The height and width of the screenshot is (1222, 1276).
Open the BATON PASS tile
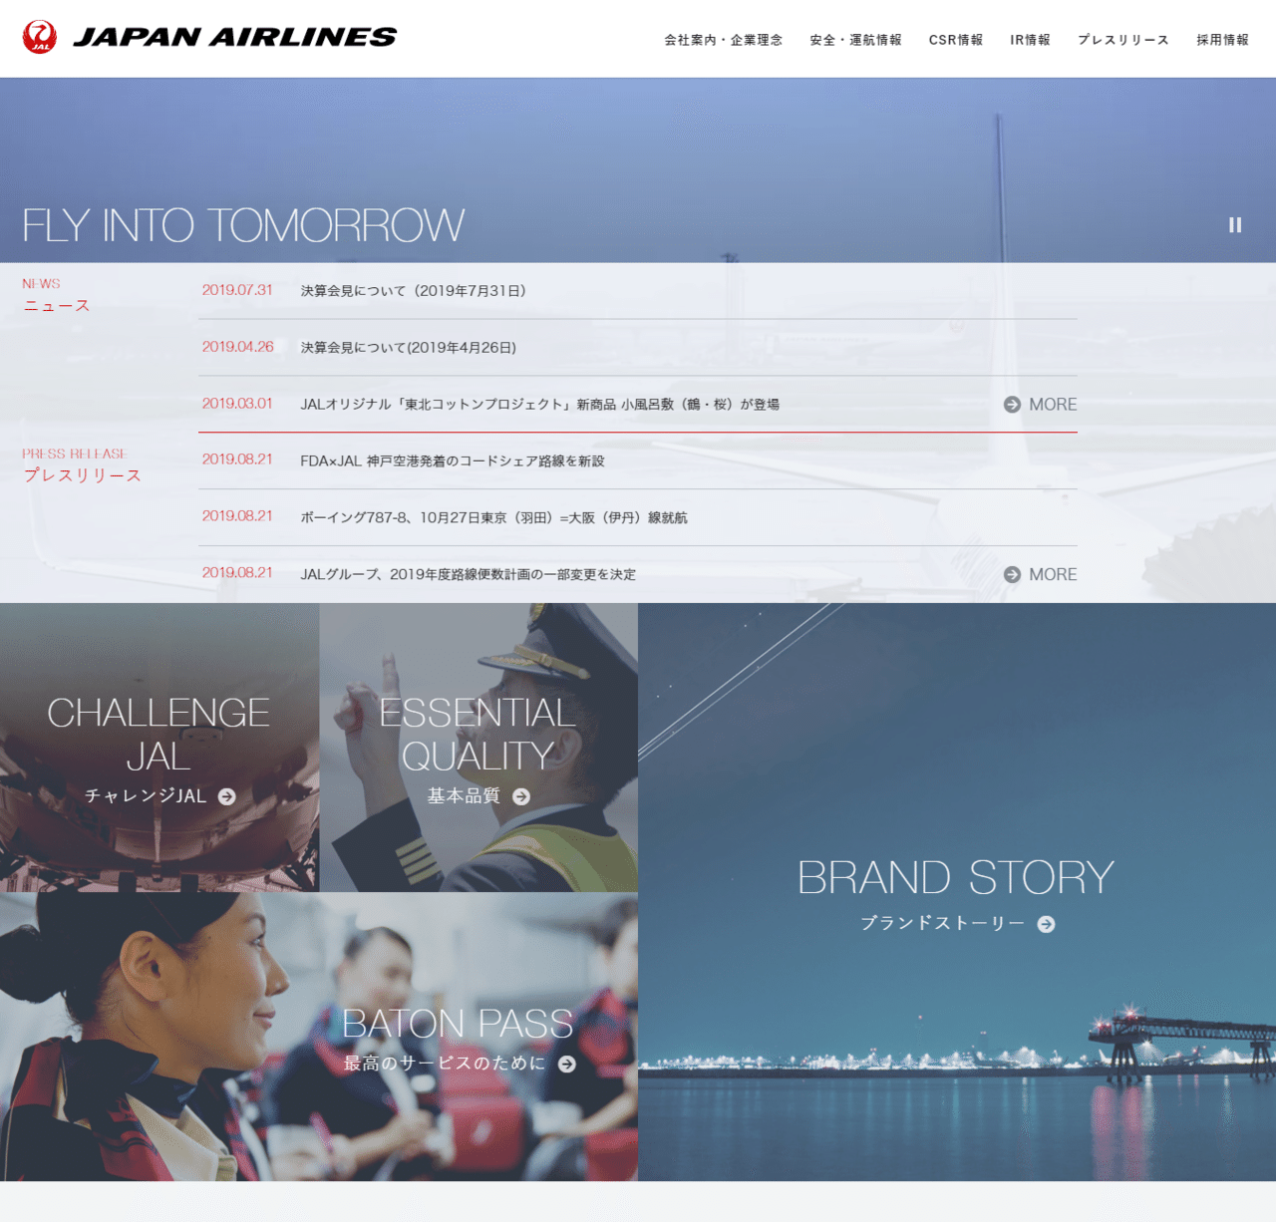(x=319, y=1037)
